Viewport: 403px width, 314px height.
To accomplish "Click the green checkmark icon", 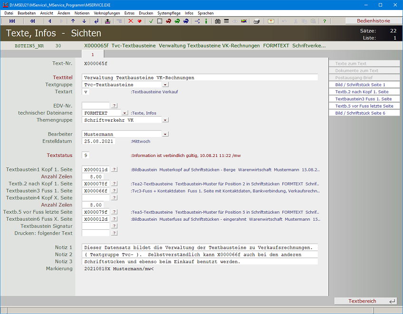I will tap(151, 21).
